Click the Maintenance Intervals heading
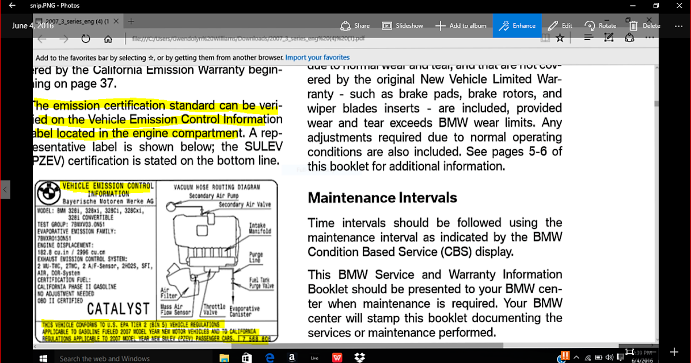The image size is (691, 363). [382, 198]
